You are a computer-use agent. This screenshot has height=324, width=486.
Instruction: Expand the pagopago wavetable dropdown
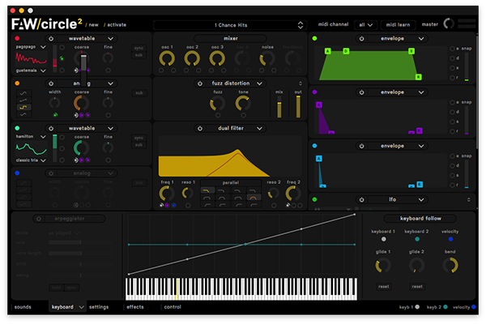44,48
